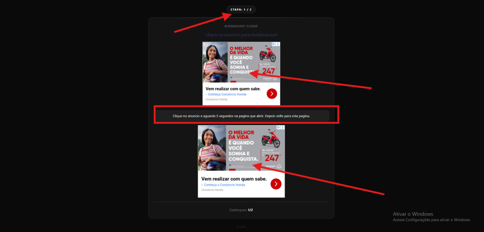The height and width of the screenshot is (232, 484).
Task: Click 'Vem realizar com quem sabe.' headline in top ad
Action: [233, 88]
